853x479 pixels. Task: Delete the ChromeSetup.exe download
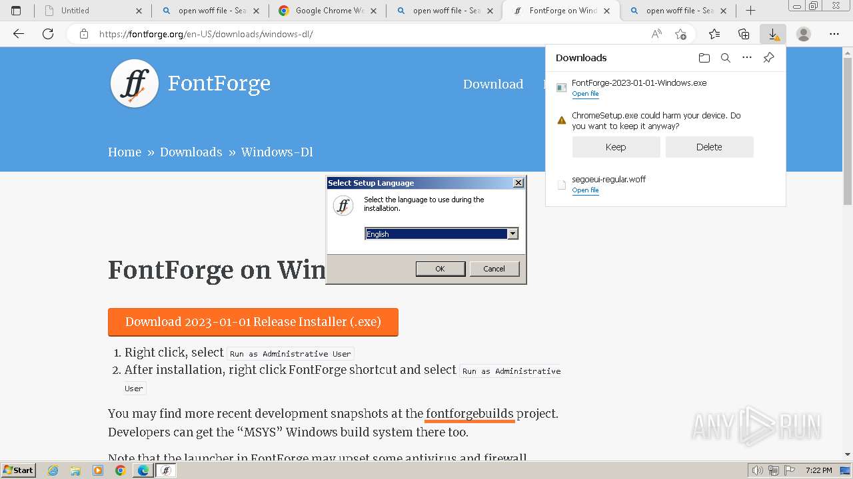click(709, 147)
